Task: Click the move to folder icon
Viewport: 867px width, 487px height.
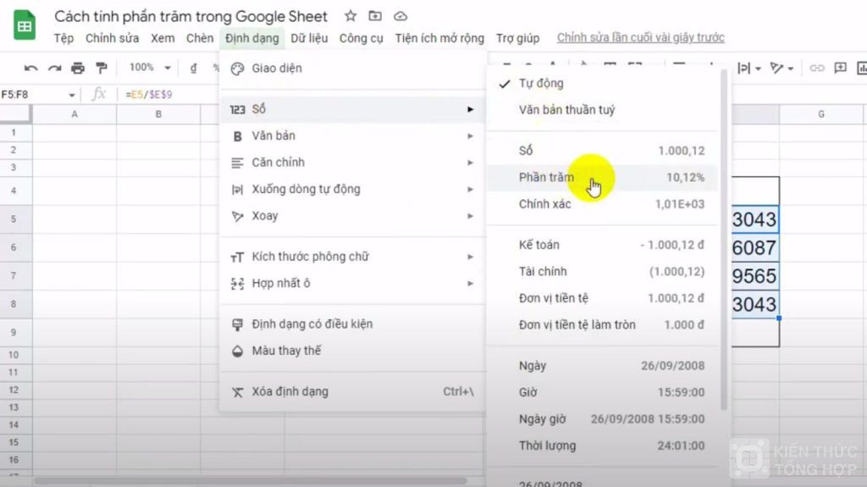Action: click(375, 16)
